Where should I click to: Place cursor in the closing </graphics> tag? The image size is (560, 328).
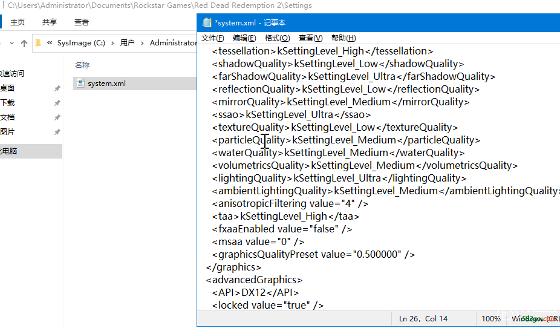233,267
